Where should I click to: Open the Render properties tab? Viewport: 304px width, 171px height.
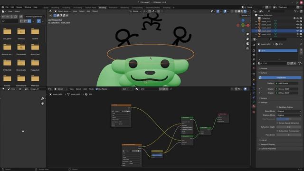(x=254, y=51)
